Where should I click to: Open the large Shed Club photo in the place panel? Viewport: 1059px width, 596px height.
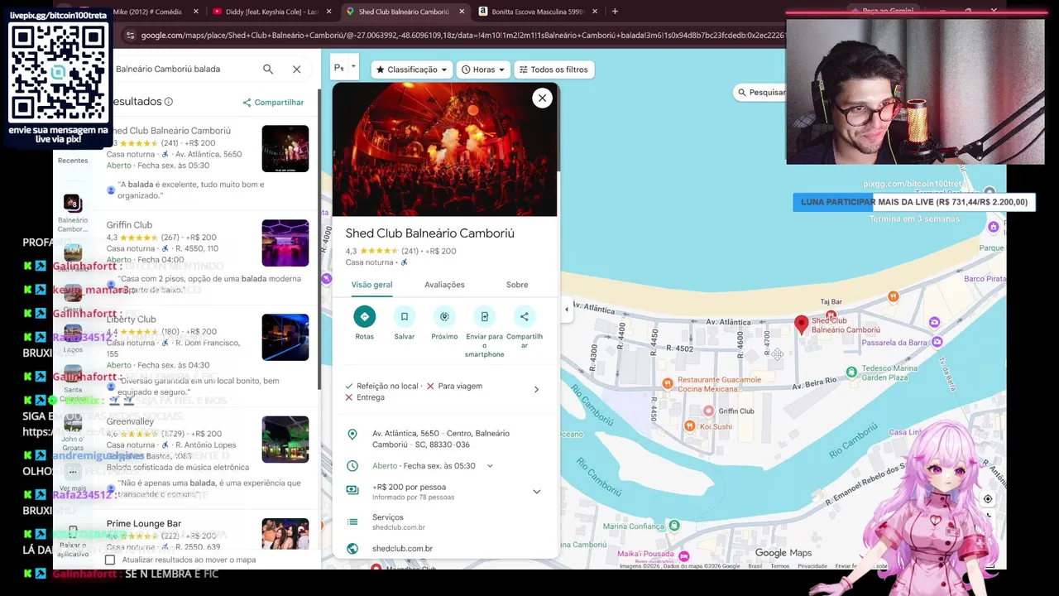(x=444, y=150)
